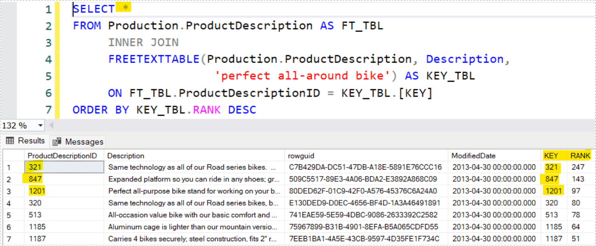The image size is (596, 246).
Task: Select the RANK column header
Action: tap(580, 156)
